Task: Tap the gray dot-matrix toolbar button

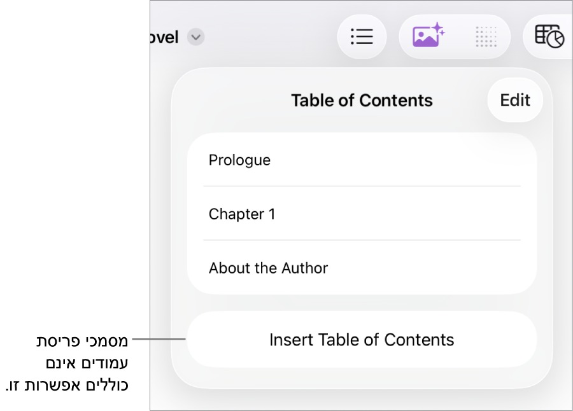Action: point(486,37)
